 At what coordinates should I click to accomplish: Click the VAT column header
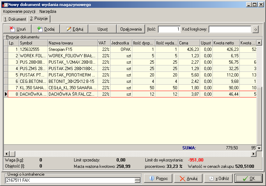(x=104, y=43)
